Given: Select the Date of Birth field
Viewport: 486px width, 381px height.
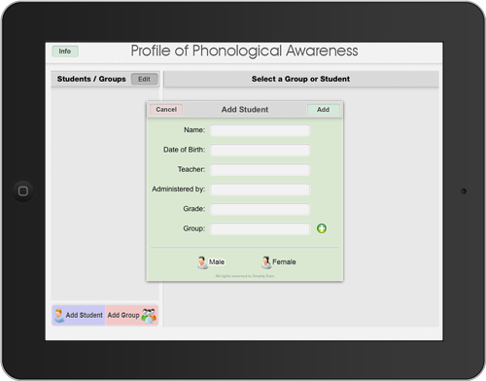Looking at the screenshot, I should click(x=260, y=150).
